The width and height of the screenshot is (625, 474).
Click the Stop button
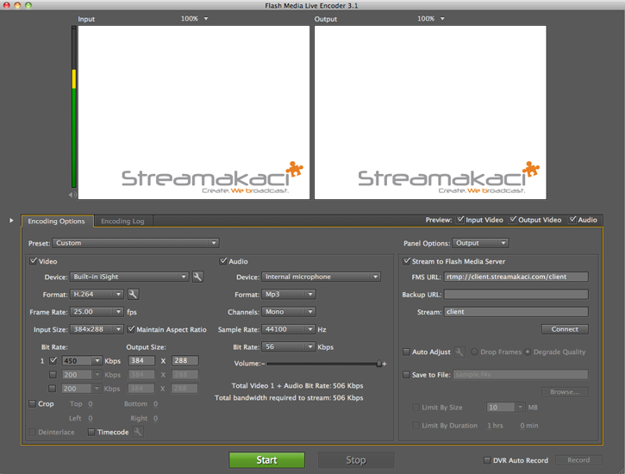(x=356, y=460)
